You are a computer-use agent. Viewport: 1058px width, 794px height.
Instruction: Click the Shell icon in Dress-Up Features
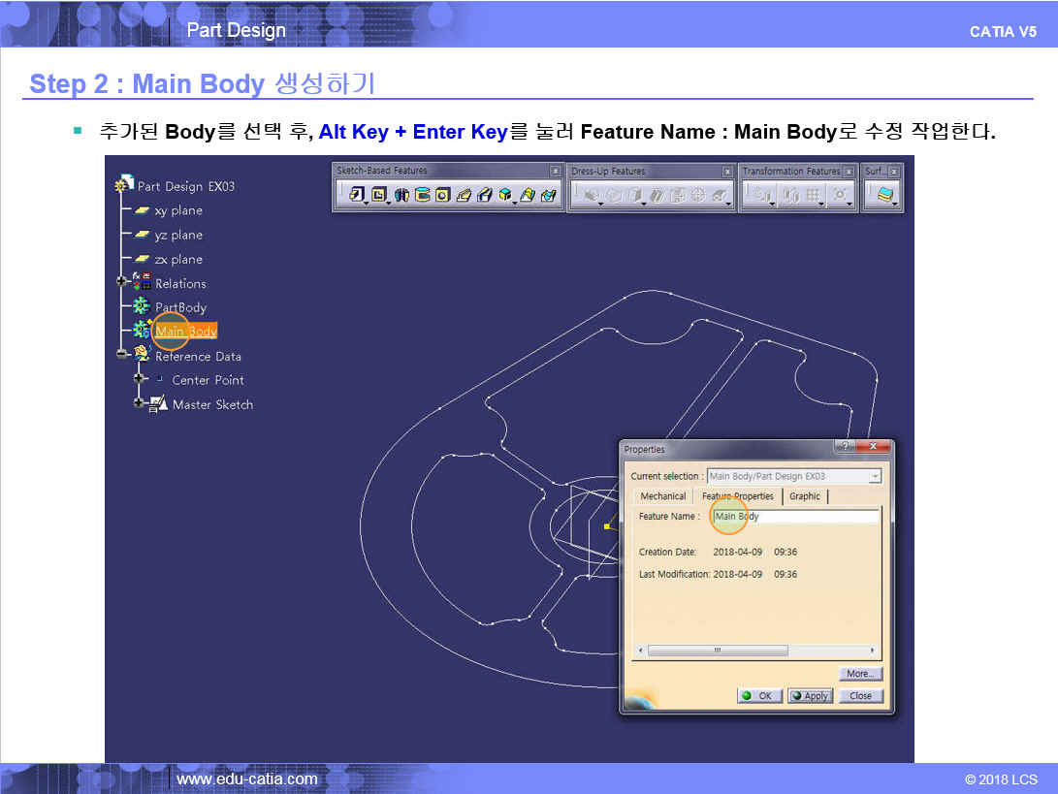point(657,195)
